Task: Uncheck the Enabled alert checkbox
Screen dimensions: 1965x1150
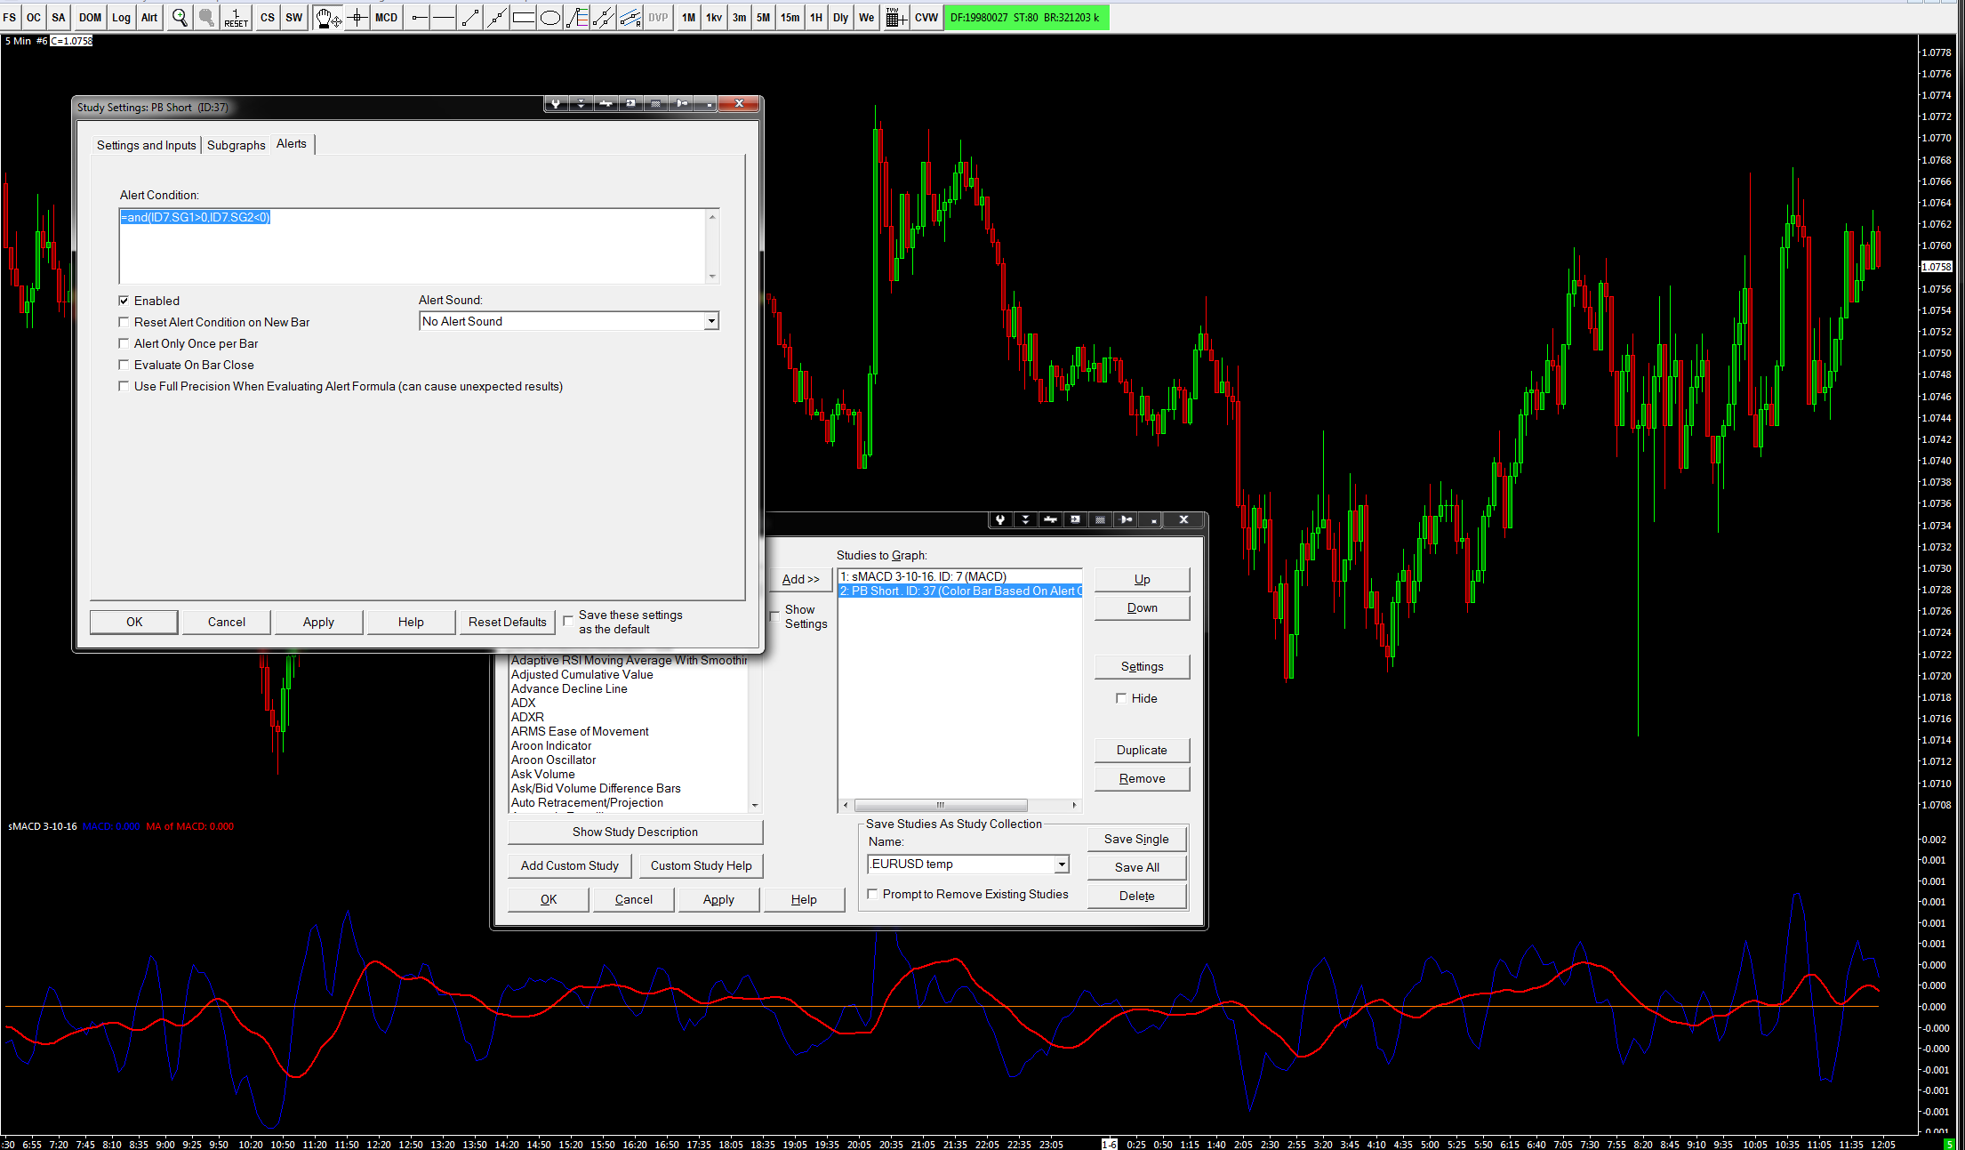Action: pos(124,301)
